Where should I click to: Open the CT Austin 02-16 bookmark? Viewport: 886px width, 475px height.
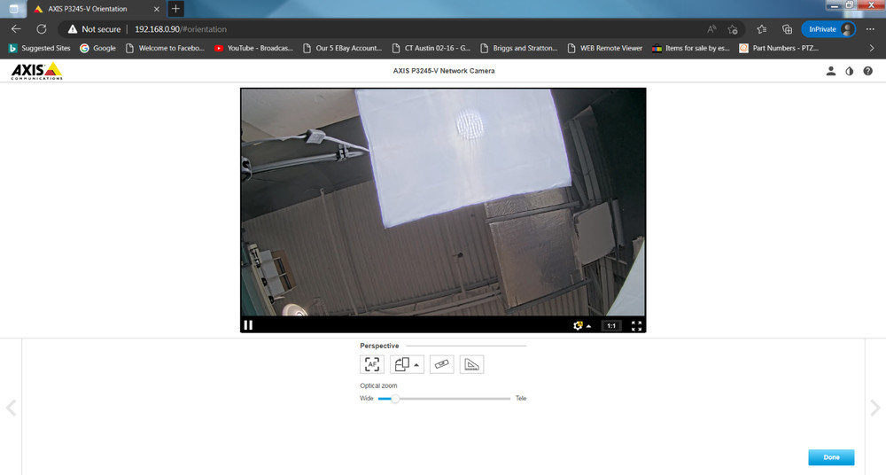pos(431,48)
